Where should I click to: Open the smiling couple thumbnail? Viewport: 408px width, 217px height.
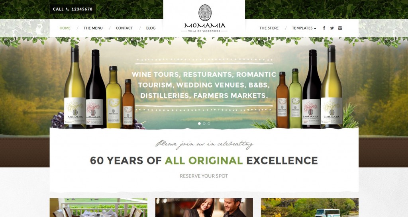click(x=204, y=208)
